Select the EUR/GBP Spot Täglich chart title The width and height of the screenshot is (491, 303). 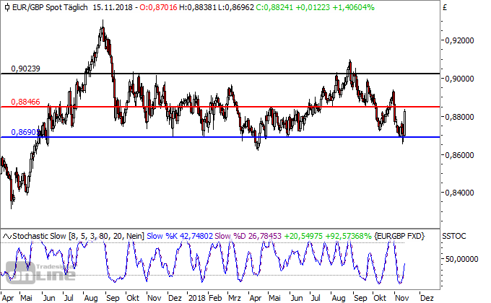tap(50, 7)
